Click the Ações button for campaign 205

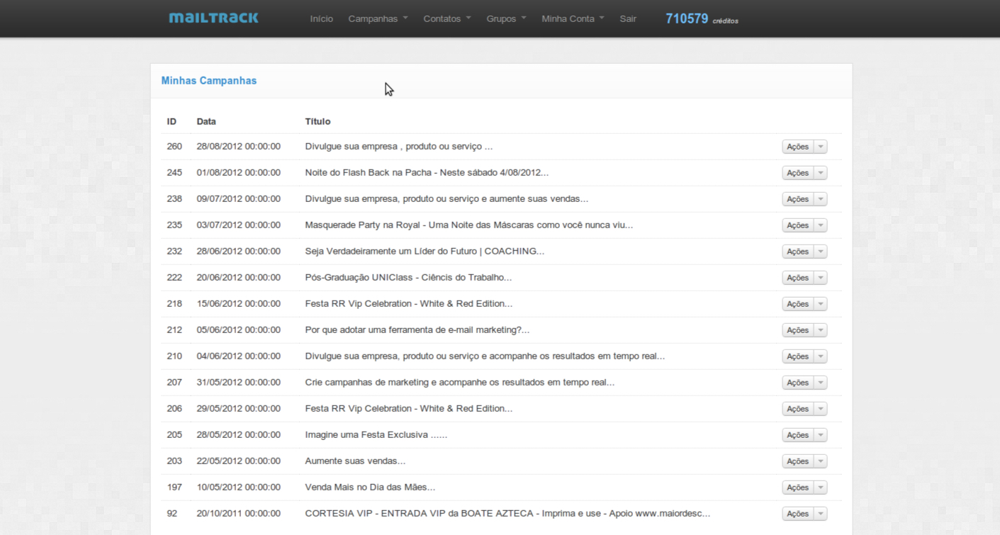click(798, 434)
